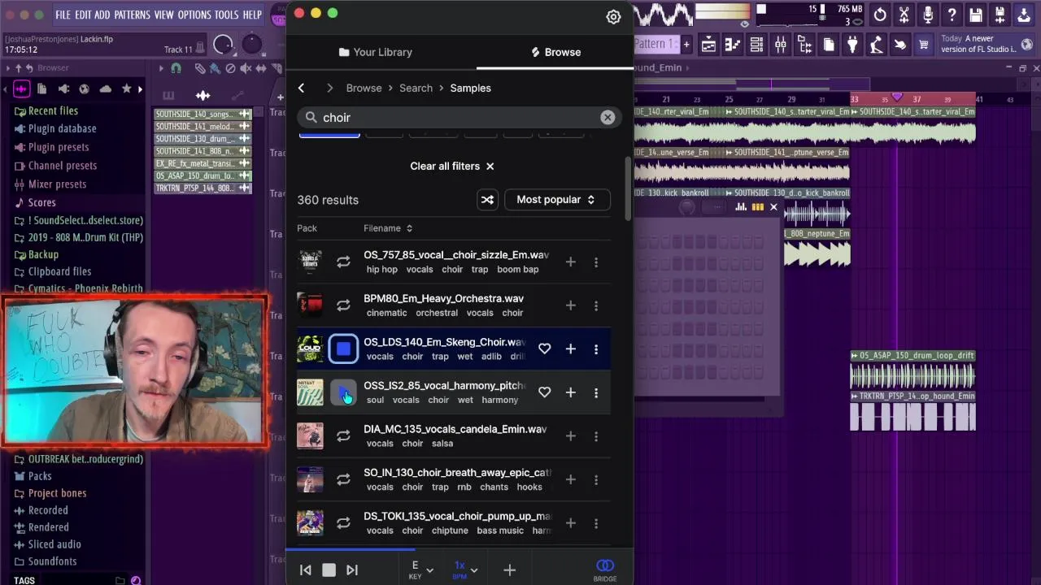The height and width of the screenshot is (585, 1041).
Task: Toggle loop on DIA_MC_135_vocals_candela row
Action: tap(343, 436)
